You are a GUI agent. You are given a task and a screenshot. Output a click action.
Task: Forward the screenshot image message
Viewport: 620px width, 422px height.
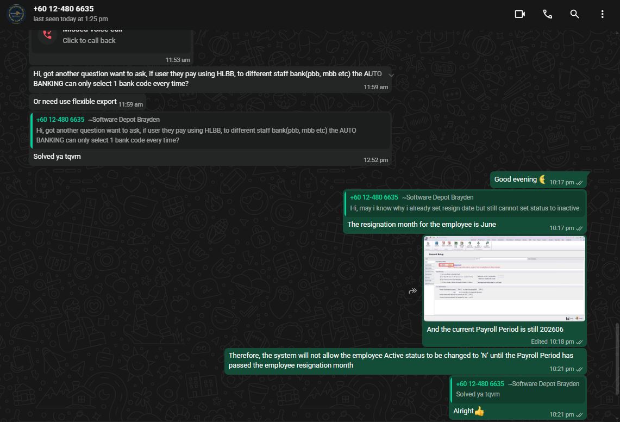pyautogui.click(x=412, y=291)
